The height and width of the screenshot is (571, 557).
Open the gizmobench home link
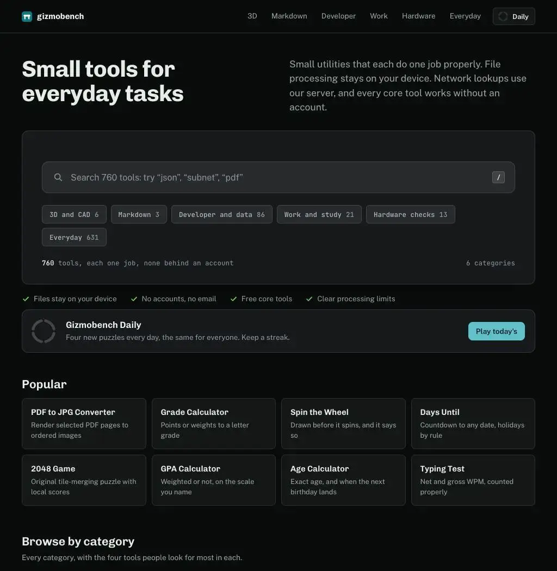pos(53,16)
